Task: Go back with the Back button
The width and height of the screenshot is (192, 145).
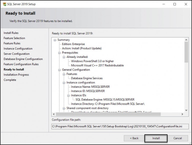Action: [x=134, y=138]
